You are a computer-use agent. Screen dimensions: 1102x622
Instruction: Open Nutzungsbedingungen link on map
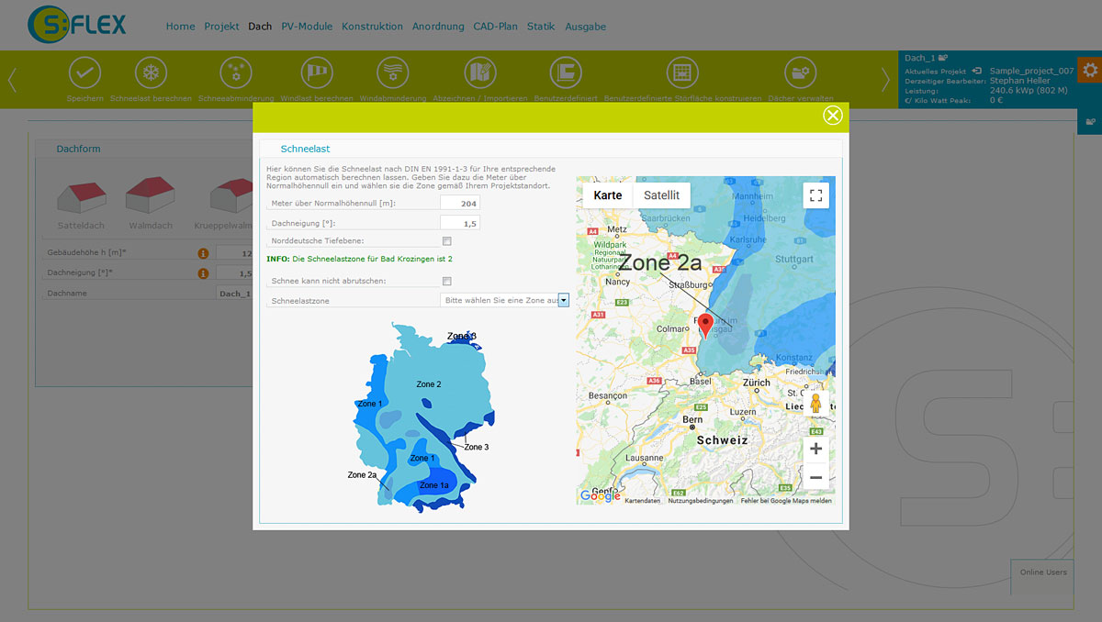coord(701,501)
